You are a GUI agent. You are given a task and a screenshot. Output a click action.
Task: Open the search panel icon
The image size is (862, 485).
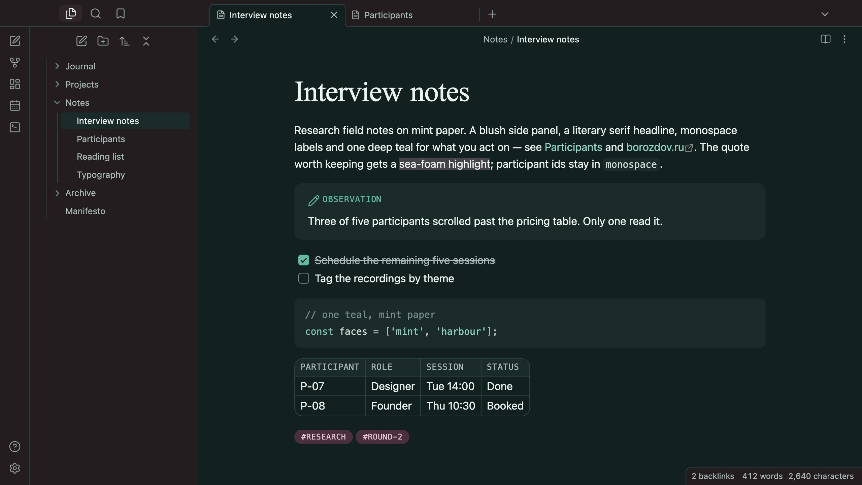pos(96,13)
